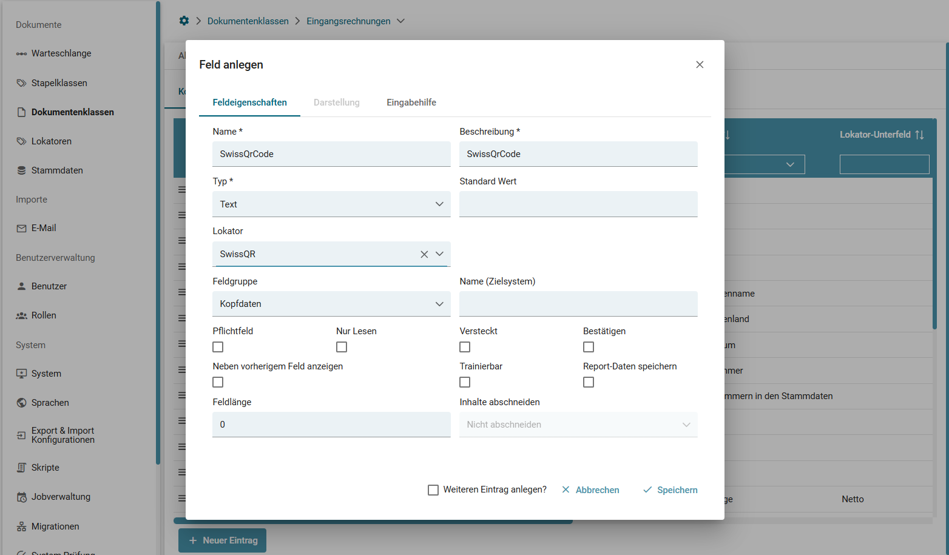Click the Speichern button
Image resolution: width=949 pixels, height=555 pixels.
coord(670,490)
